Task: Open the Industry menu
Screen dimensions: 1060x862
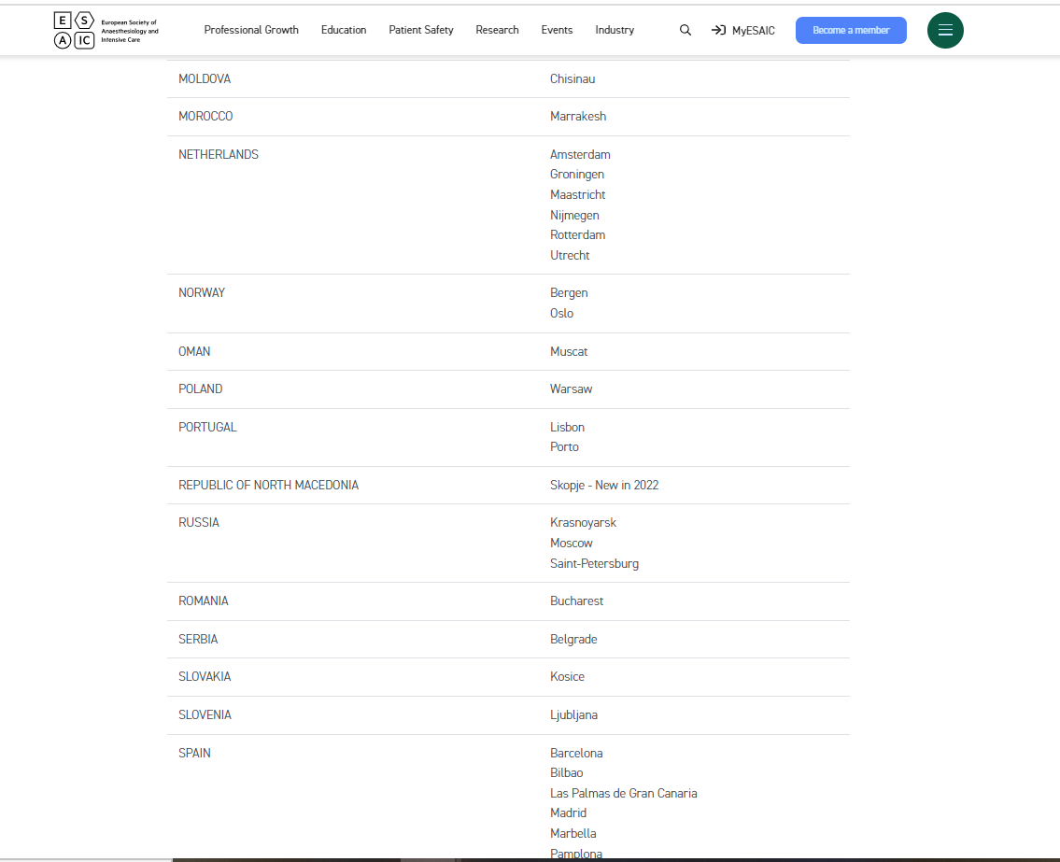Action: click(x=615, y=31)
